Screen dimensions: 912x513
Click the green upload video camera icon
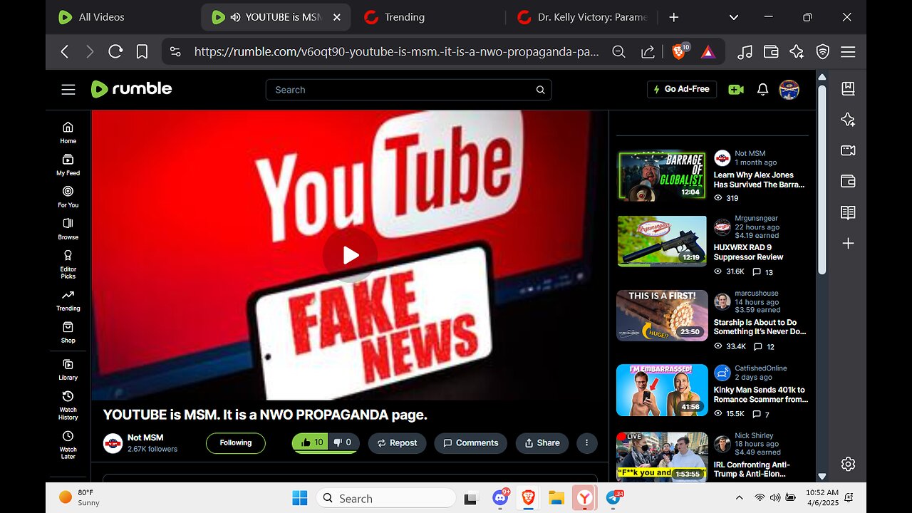pos(736,89)
